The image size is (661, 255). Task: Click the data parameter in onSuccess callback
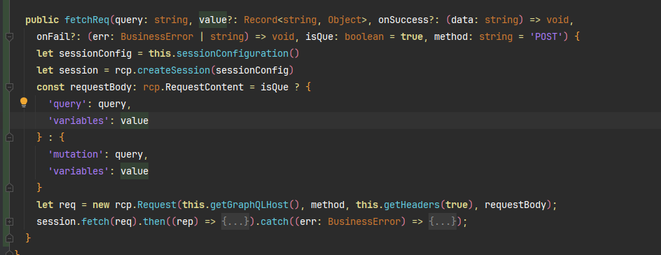462,20
